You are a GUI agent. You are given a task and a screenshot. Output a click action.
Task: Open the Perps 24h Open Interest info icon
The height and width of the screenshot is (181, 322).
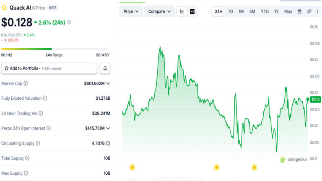[x=49, y=128]
